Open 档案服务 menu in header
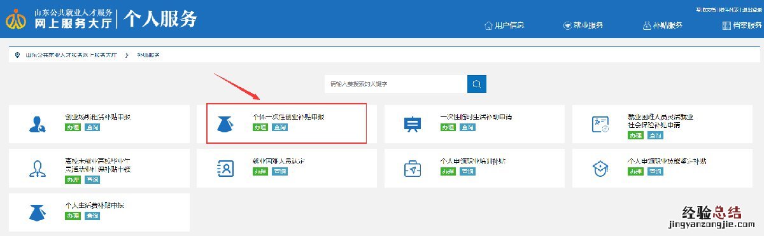 pyautogui.click(x=742, y=25)
